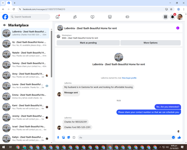
Task: Click message 'Charles for 9855202391'
Action: (76, 122)
